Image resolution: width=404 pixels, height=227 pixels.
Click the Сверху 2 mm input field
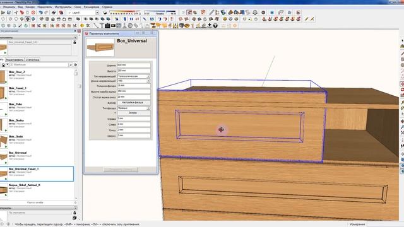pyautogui.click(x=134, y=136)
